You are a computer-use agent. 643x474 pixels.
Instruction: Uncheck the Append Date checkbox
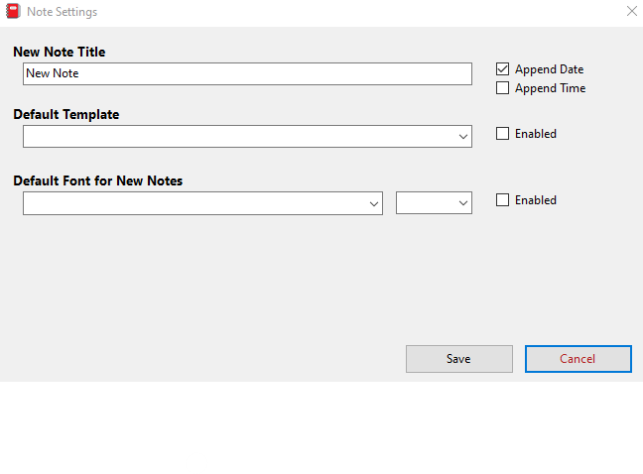503,69
